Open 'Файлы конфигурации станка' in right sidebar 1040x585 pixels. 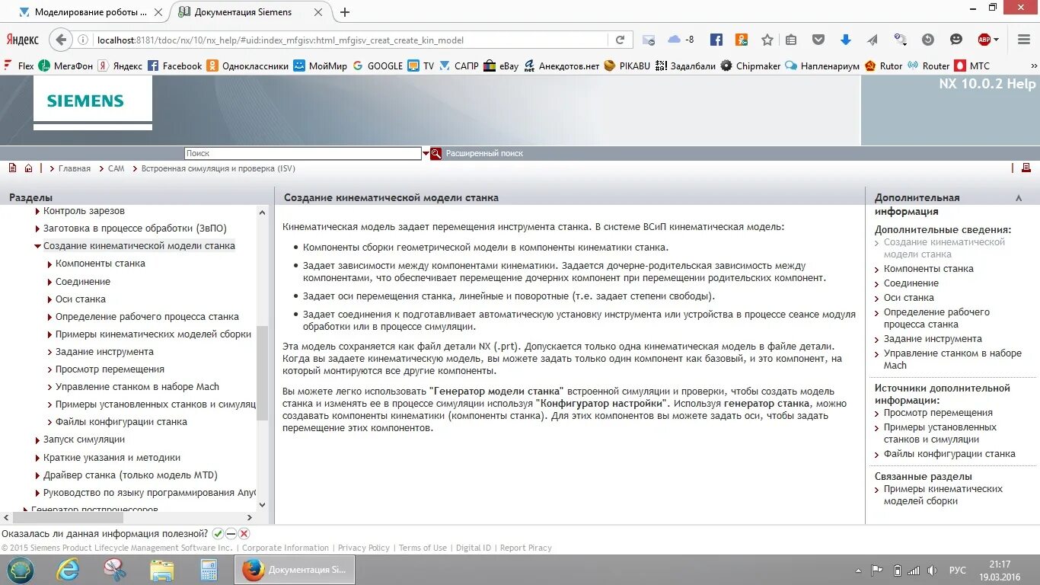(x=949, y=454)
